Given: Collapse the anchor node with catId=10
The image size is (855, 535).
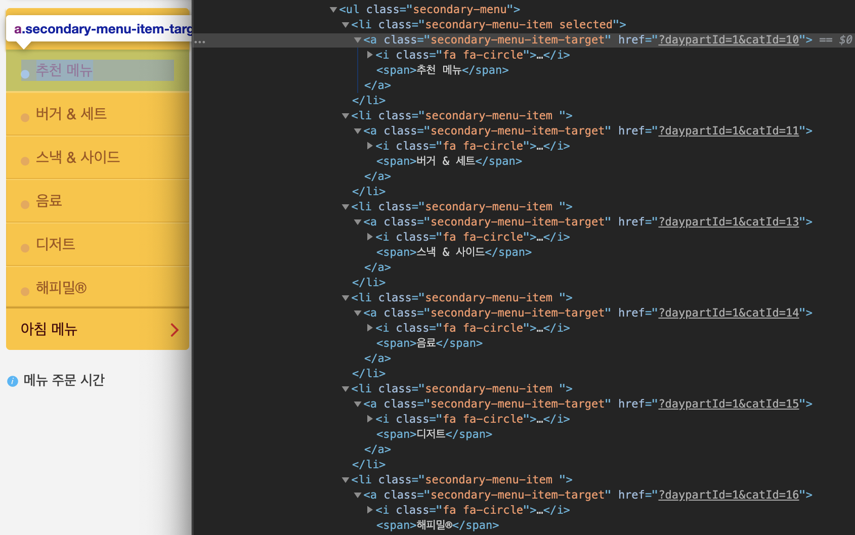Looking at the screenshot, I should [x=358, y=40].
